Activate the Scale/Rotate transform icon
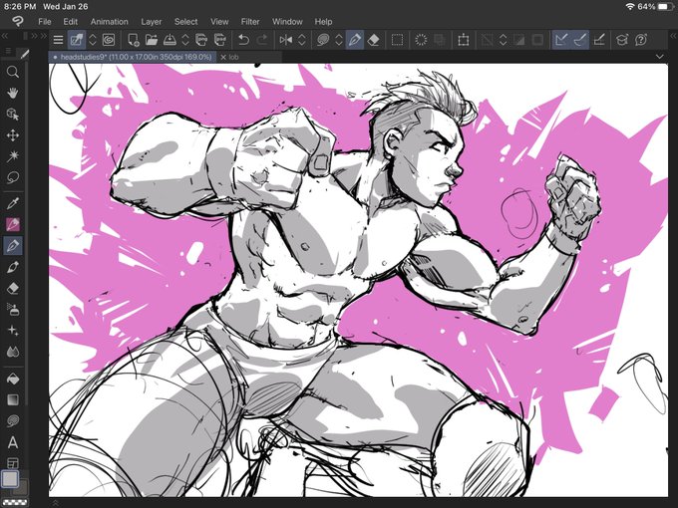Viewport: 678px width, 508px height. pos(463,40)
